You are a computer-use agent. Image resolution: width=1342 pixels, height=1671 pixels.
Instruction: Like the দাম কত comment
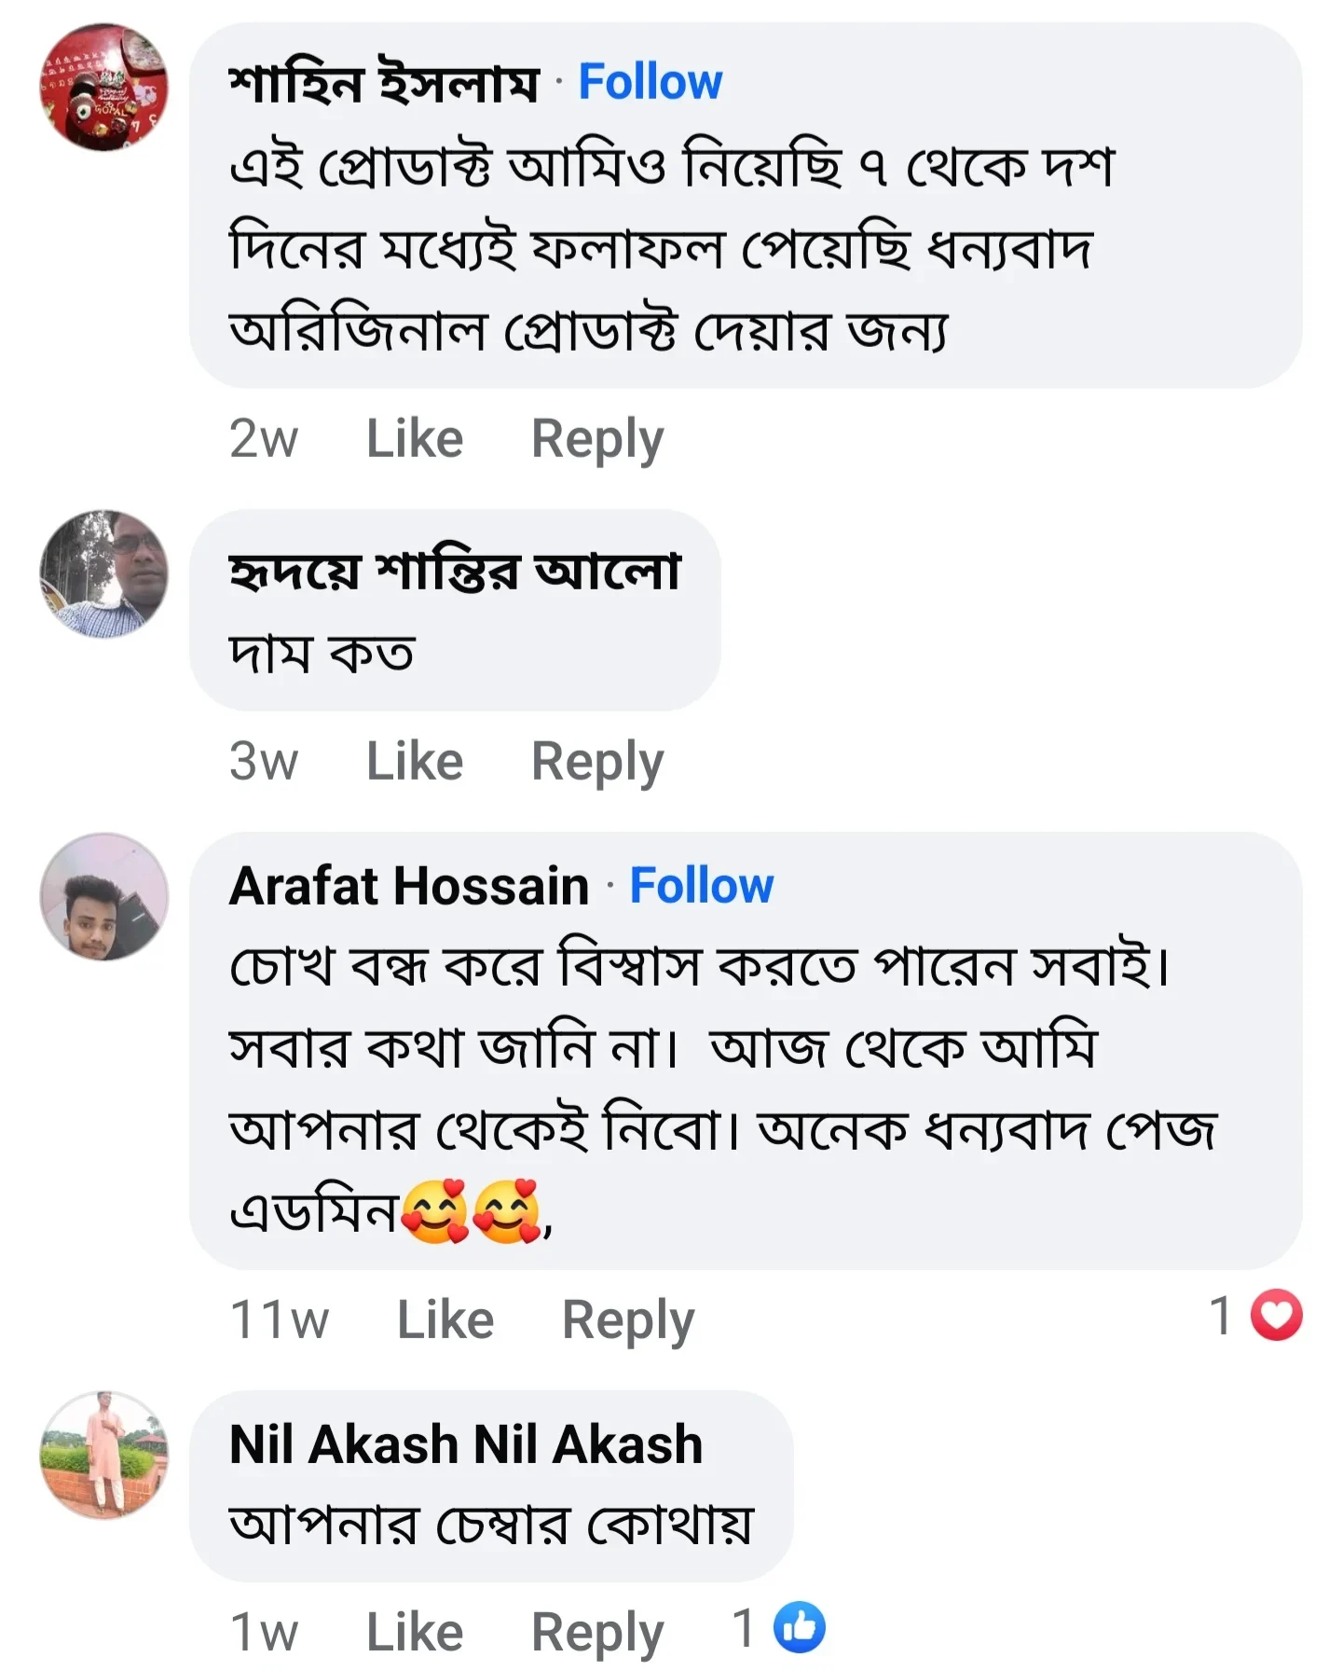[x=414, y=760]
